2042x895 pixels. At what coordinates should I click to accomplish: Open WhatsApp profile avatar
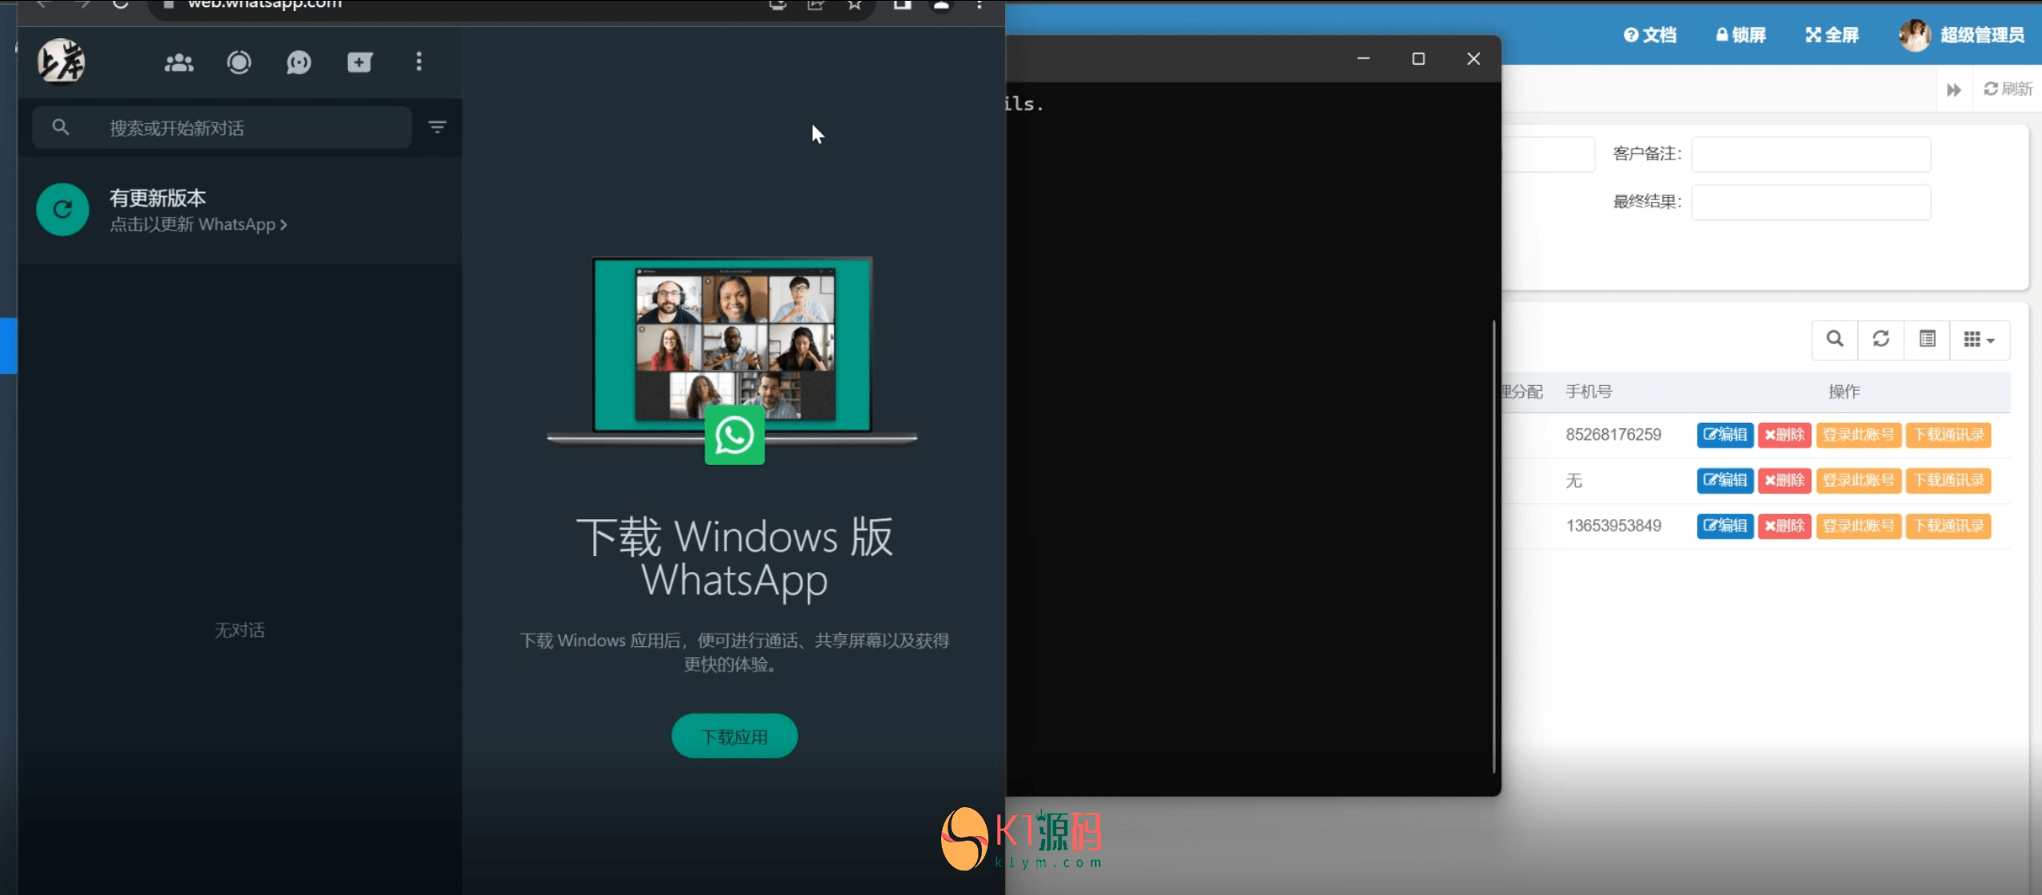pyautogui.click(x=61, y=61)
